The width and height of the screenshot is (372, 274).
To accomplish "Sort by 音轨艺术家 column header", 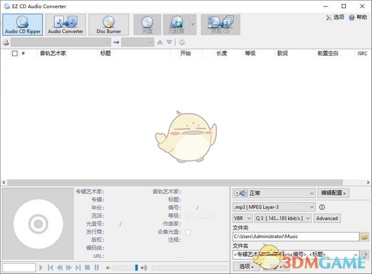I will coord(53,53).
